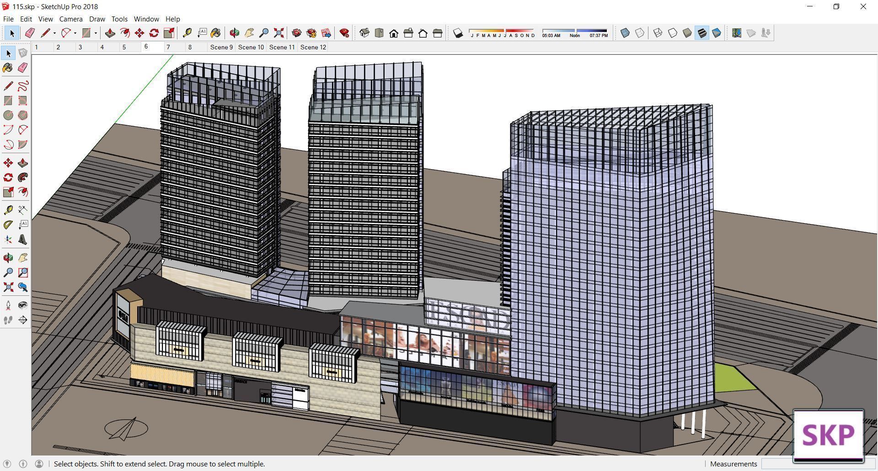Click the user sign-in status icon
This screenshot has width=878, height=471.
39,464
